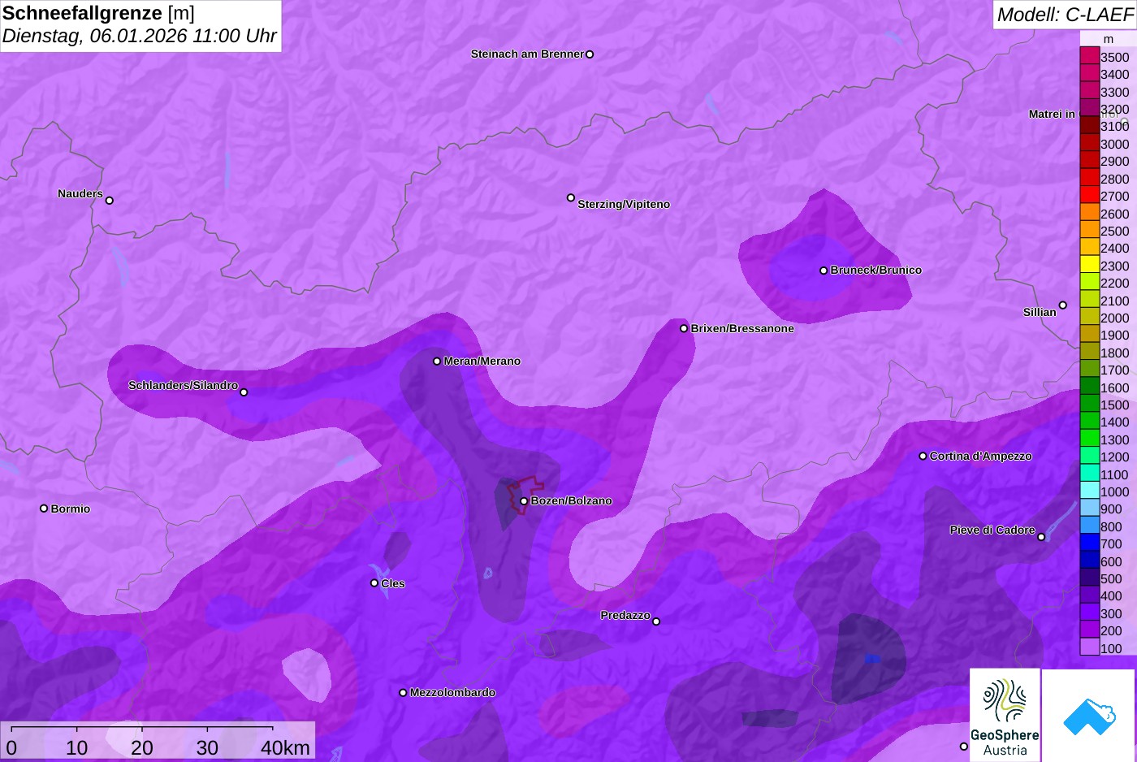Click the date 'Dienstag, 06.01.2026 11:00 Uhr'

click(x=140, y=36)
